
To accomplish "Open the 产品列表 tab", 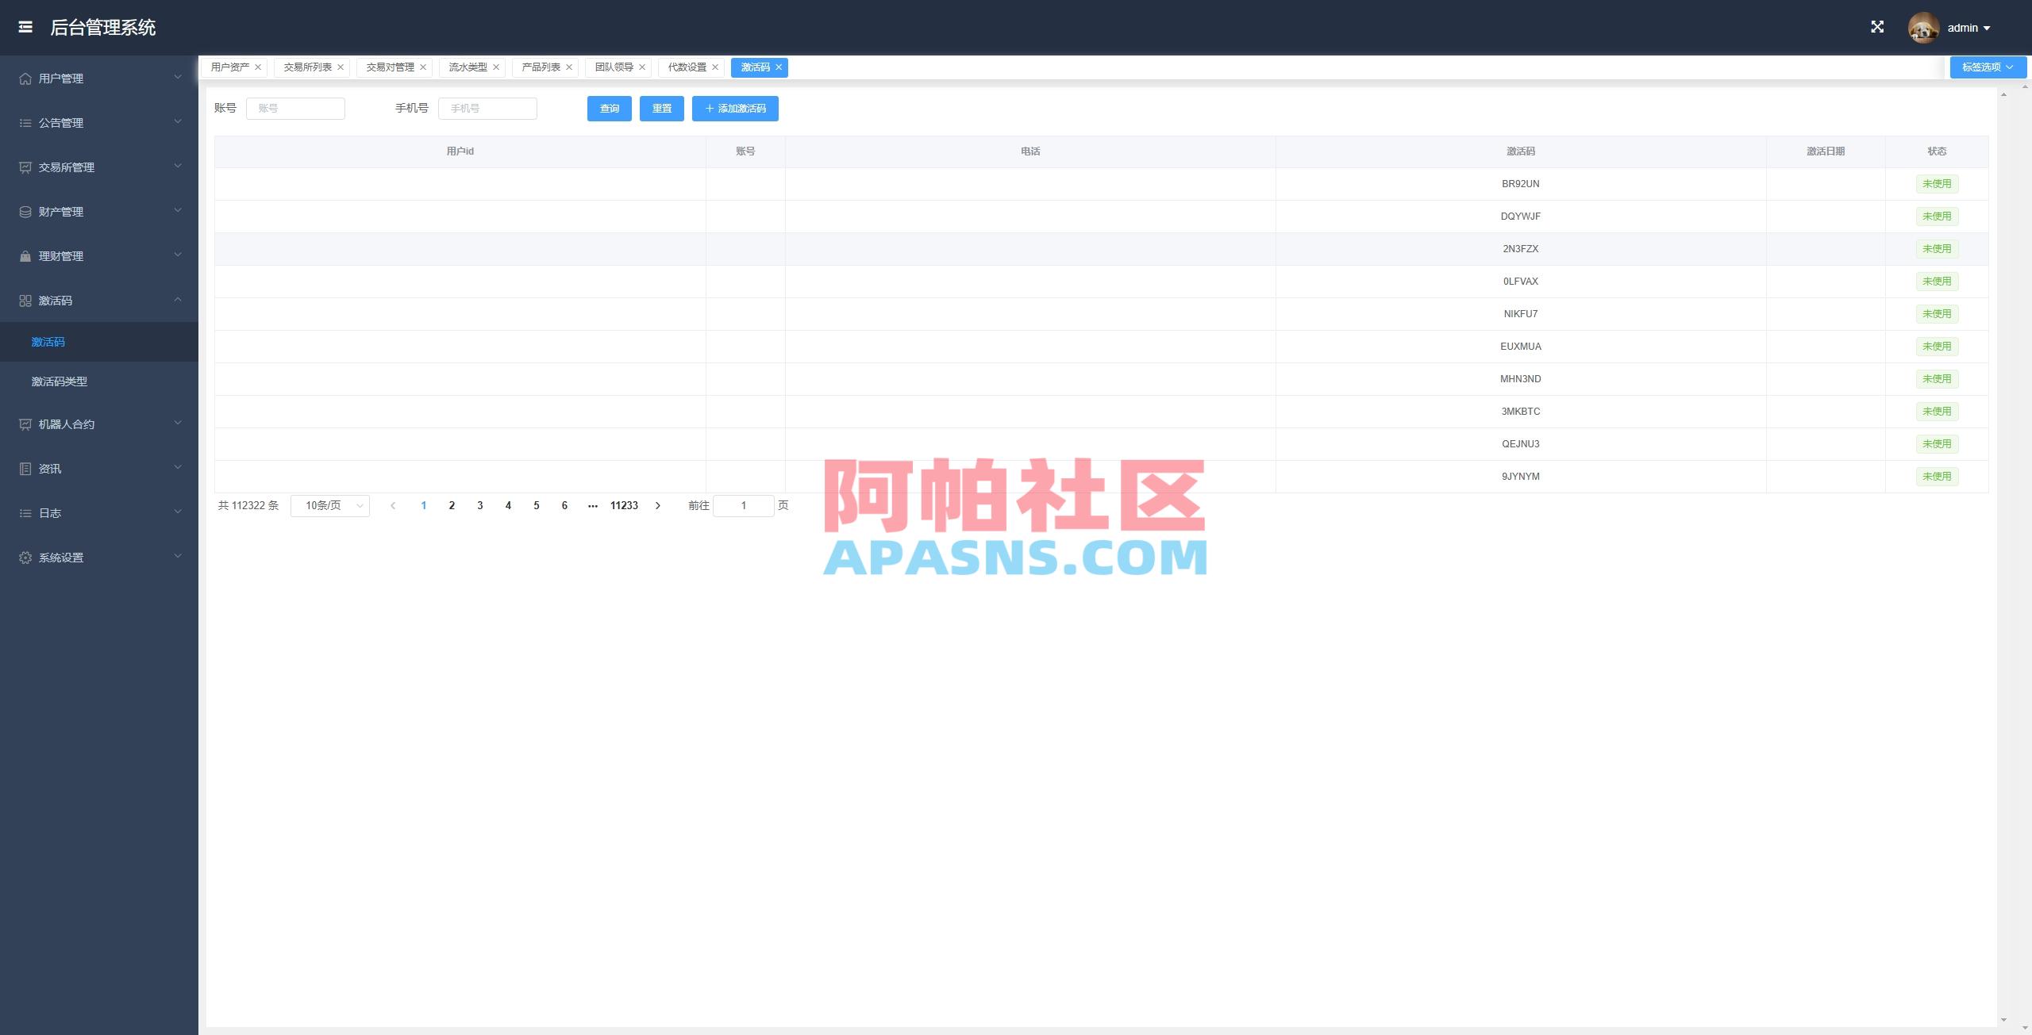I will coord(538,67).
